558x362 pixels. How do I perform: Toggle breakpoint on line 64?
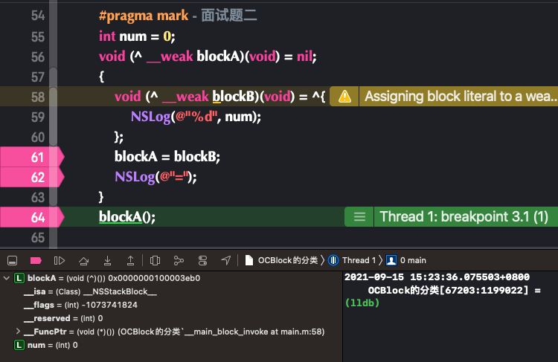32,217
